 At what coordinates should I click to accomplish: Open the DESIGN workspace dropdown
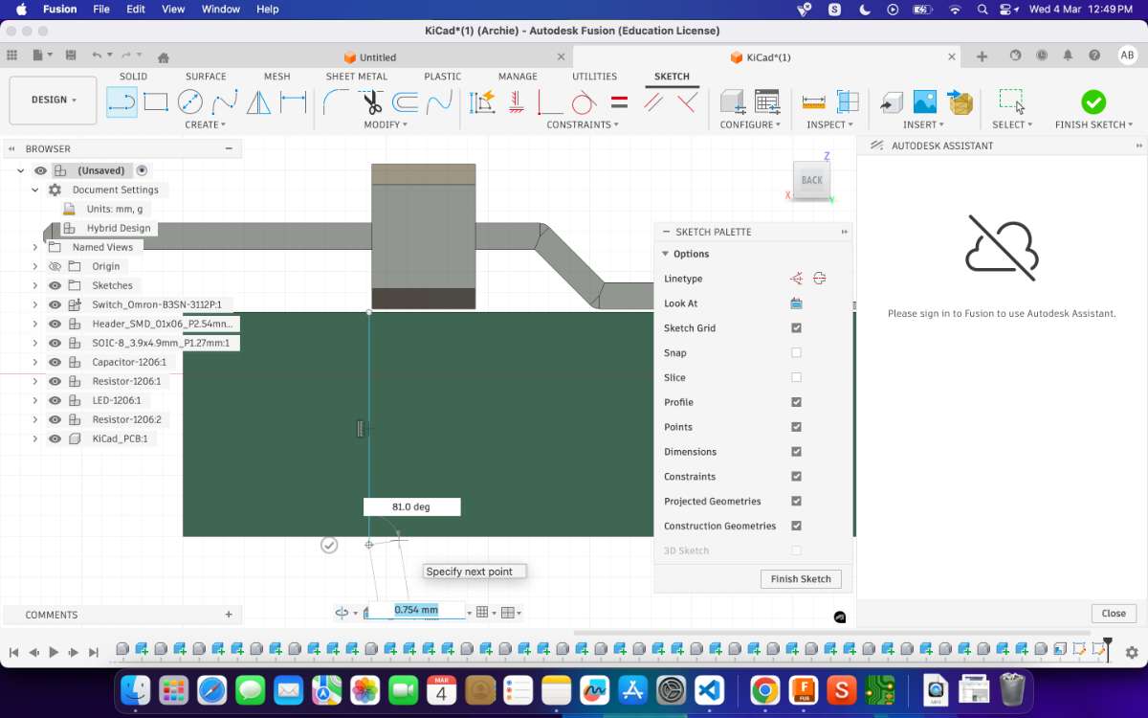click(x=54, y=100)
